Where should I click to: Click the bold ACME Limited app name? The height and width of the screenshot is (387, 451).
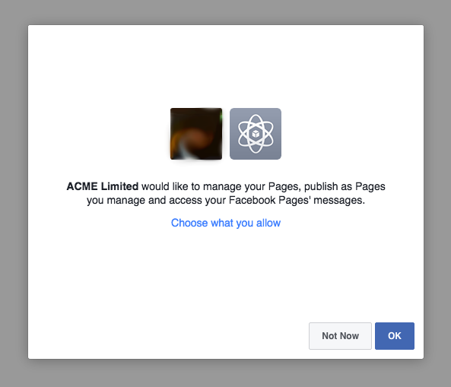pos(103,186)
